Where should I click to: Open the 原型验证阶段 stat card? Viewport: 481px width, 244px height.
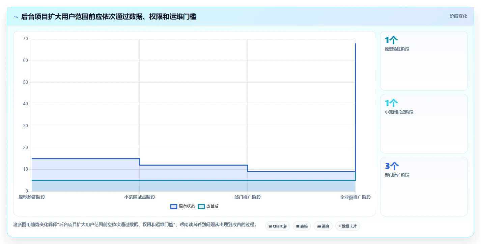[x=424, y=61]
